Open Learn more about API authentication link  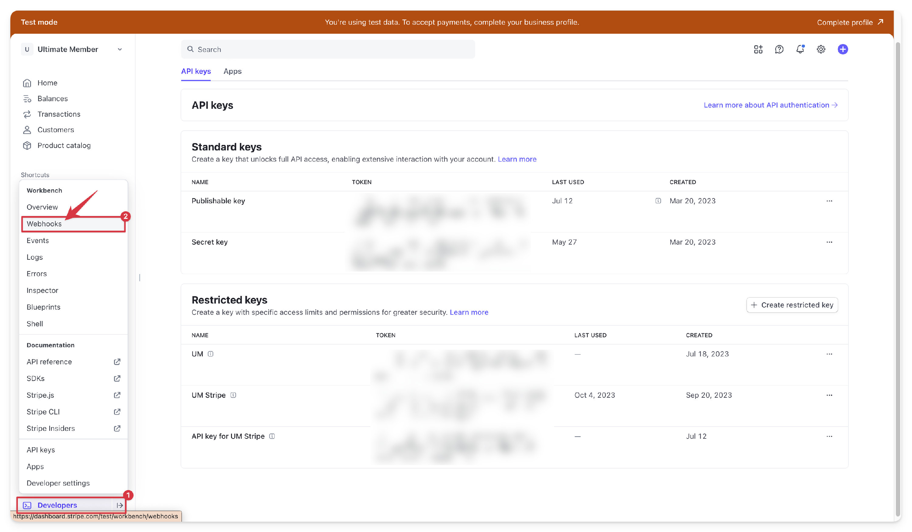771,105
